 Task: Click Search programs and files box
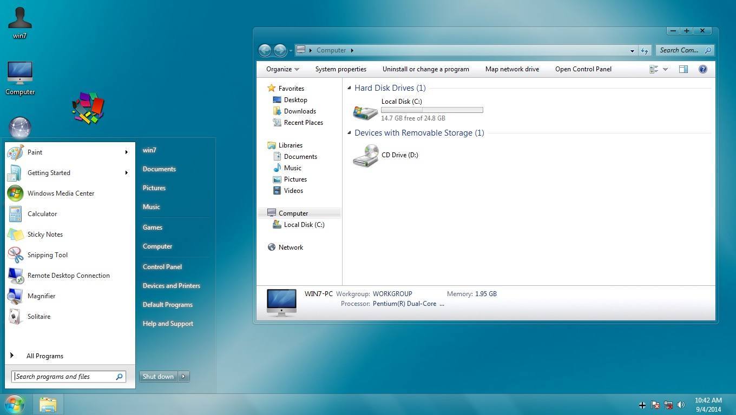pos(69,377)
